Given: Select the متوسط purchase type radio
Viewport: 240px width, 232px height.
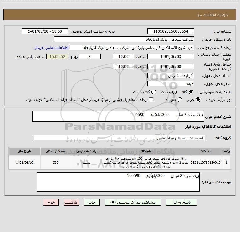Looking at the screenshot, I should coord(180,100).
